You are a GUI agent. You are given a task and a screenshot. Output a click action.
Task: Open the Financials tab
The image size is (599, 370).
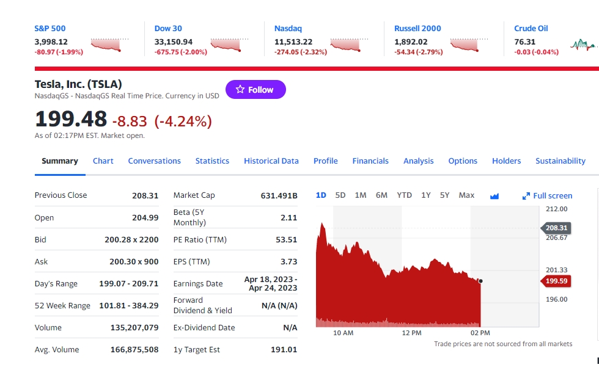point(370,161)
